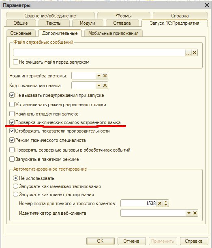Confirm settings with OK button
Viewport: 212px width, 248px height.
click(x=100, y=241)
